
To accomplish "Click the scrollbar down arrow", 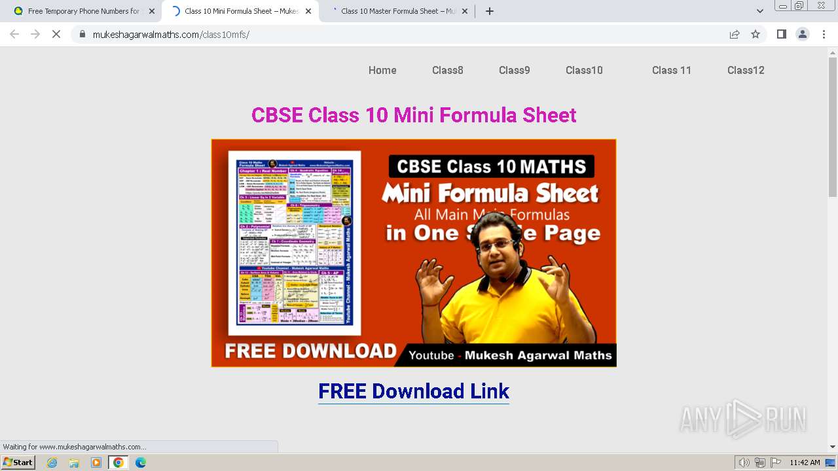I will [x=833, y=447].
